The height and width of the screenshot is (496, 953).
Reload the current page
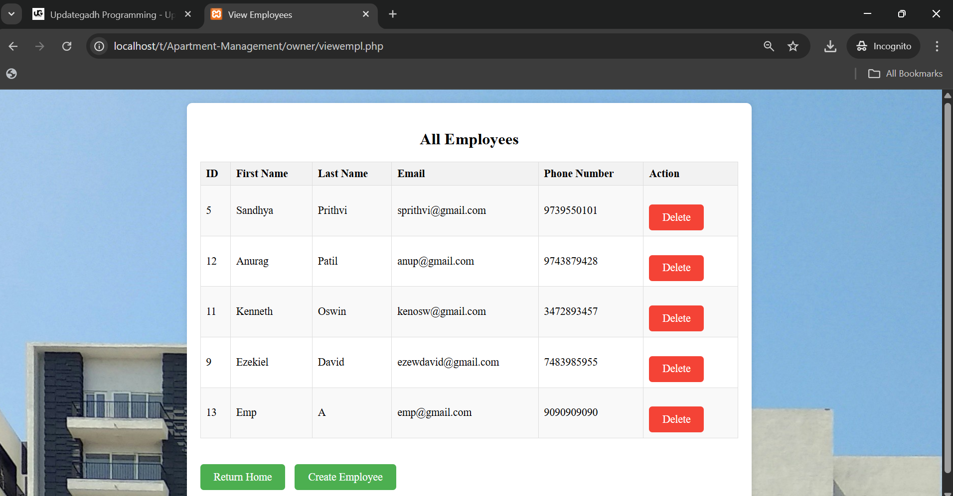(x=67, y=46)
